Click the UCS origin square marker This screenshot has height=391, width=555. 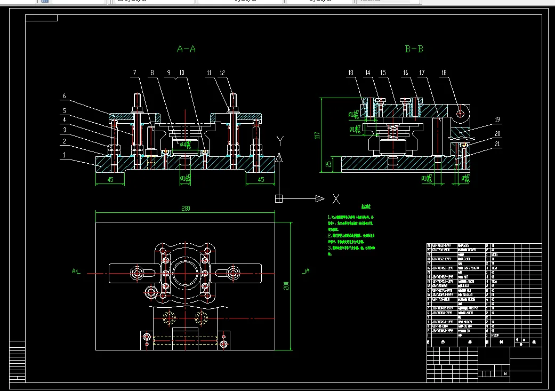[278, 199]
